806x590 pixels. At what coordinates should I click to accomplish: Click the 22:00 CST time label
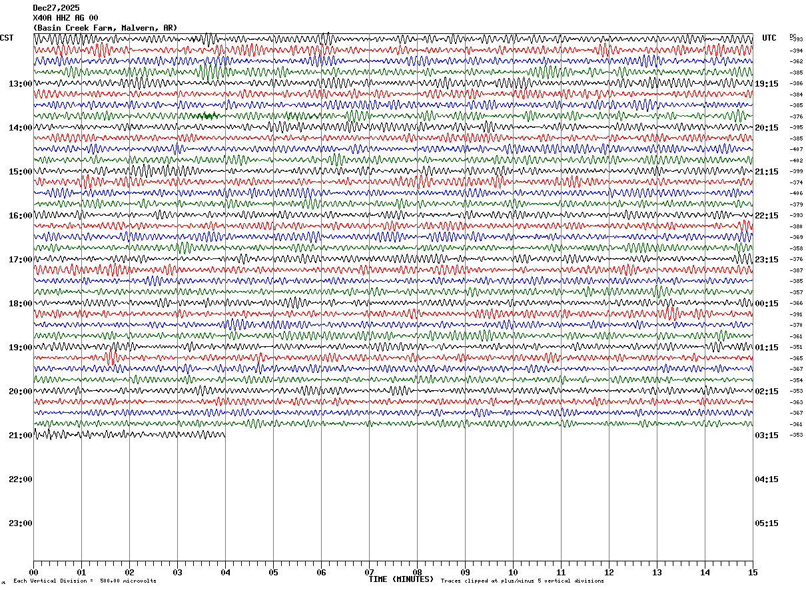[x=21, y=479]
